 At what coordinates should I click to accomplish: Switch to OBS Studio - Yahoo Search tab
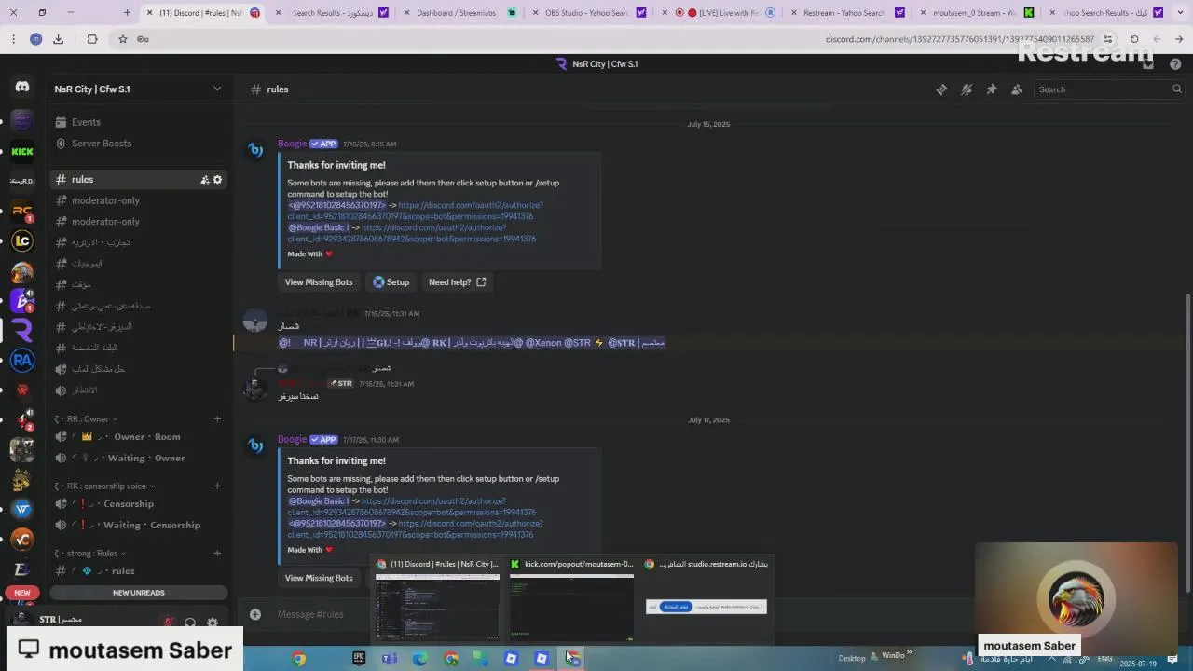(x=586, y=13)
